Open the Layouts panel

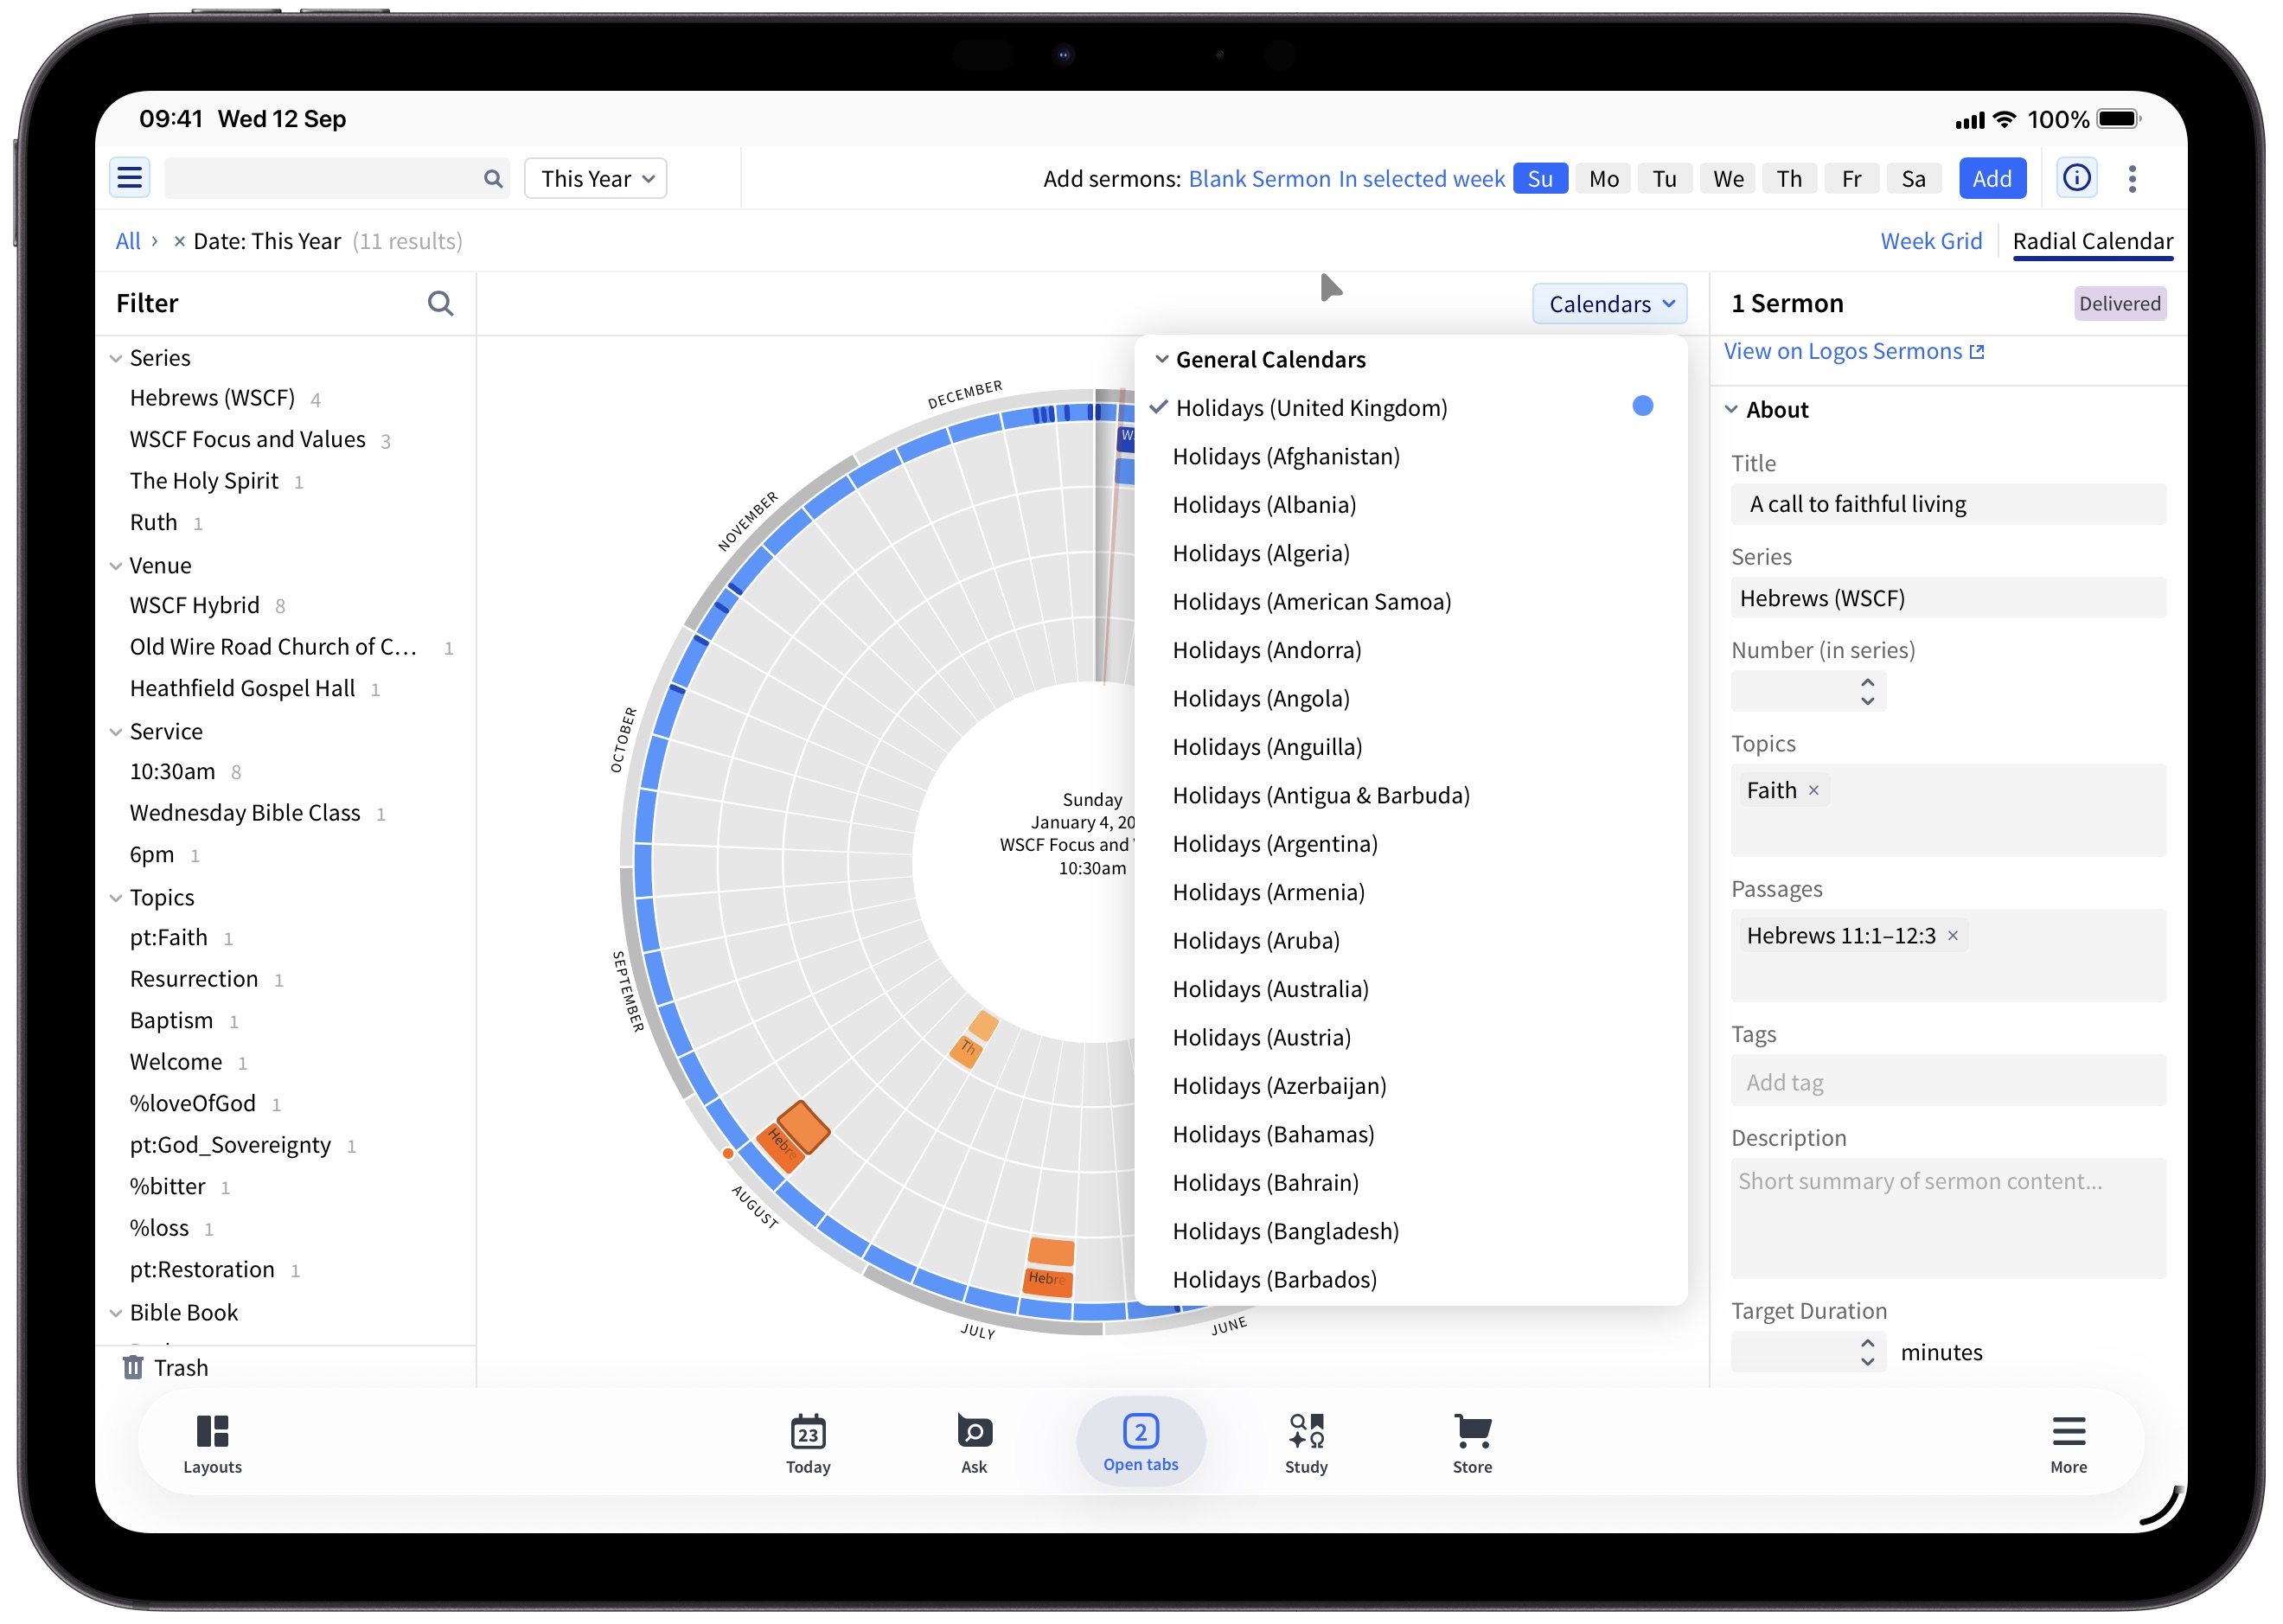click(212, 1444)
